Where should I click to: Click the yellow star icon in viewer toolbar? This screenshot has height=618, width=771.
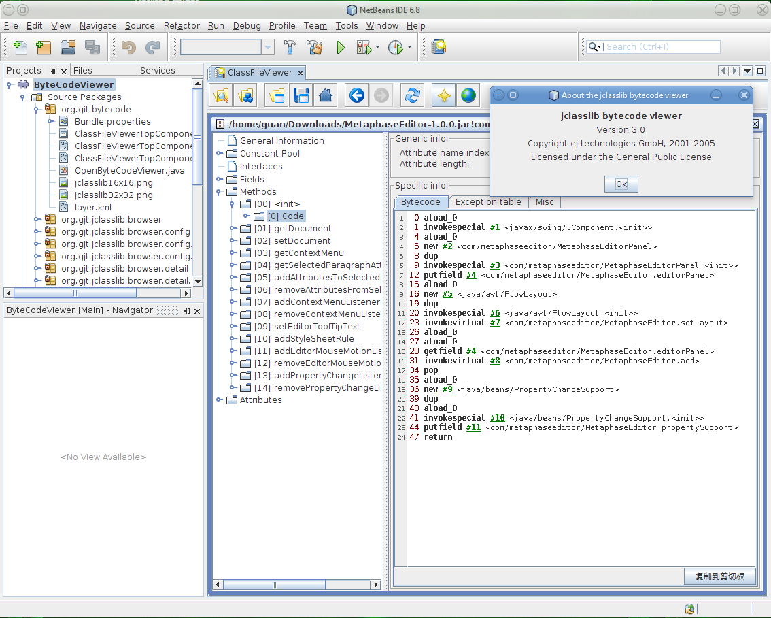point(443,95)
